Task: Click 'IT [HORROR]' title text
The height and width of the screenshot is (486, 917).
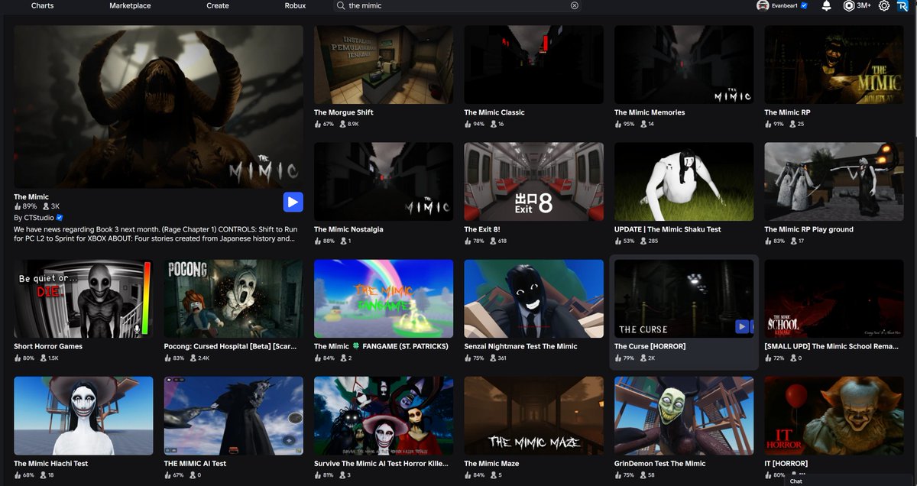Action: point(786,463)
